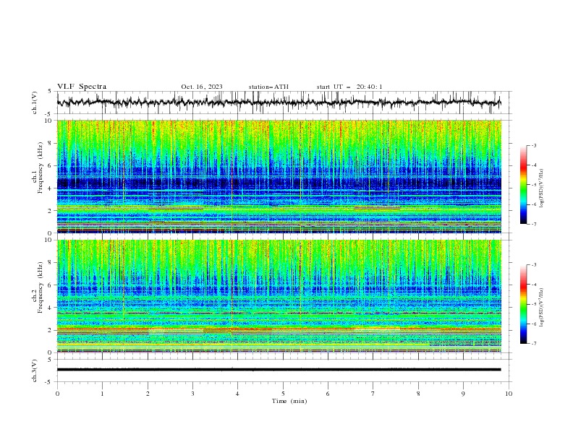Click the ch.2 spectrogram color scale bar

(x=523, y=304)
